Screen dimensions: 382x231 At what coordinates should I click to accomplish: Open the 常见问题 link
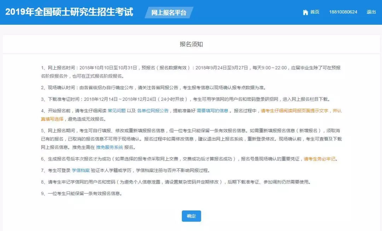point(117,111)
